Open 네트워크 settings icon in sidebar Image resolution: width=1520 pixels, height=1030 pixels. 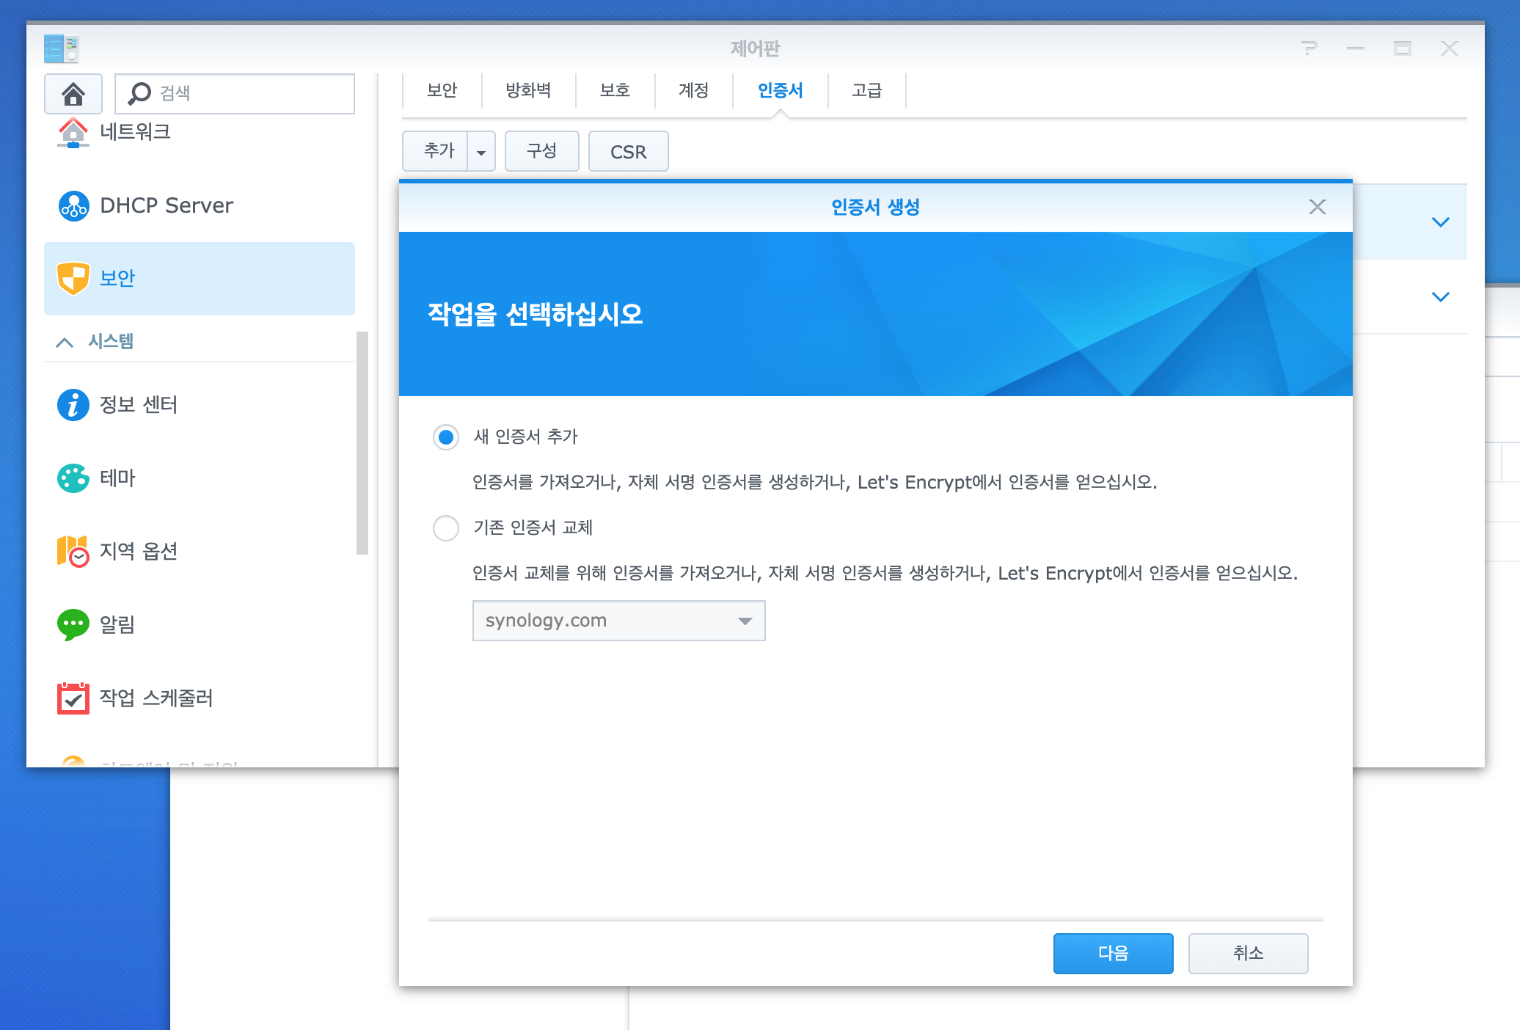pos(73,133)
